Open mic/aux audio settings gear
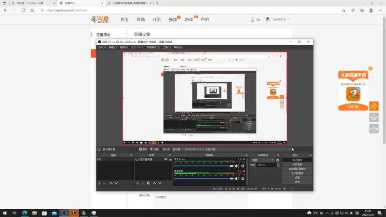 (x=243, y=166)
